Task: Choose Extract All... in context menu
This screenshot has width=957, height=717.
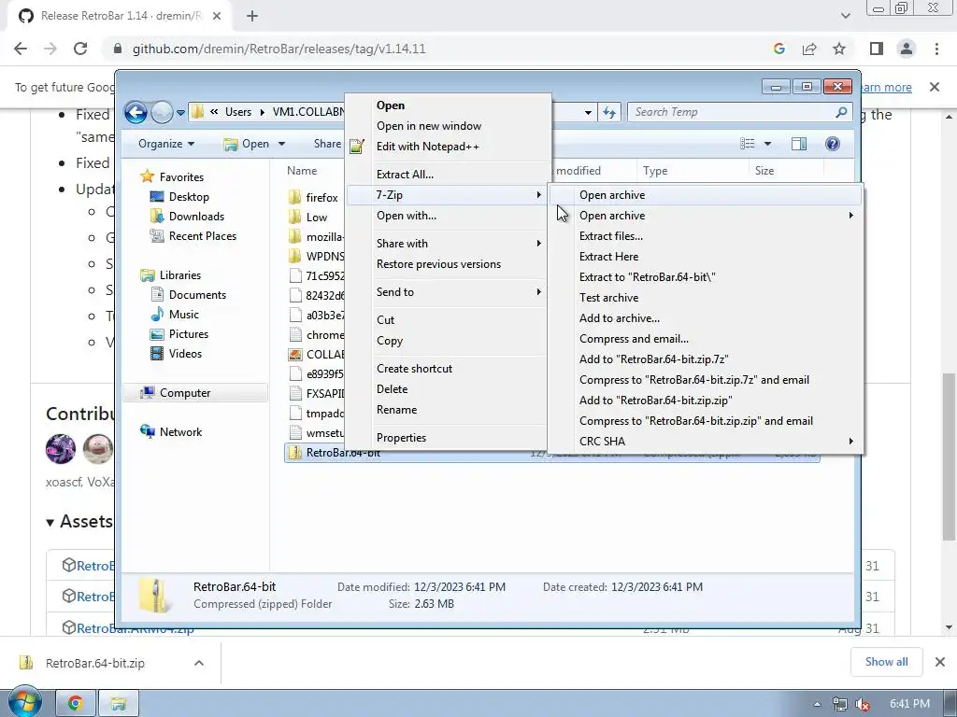Action: pyautogui.click(x=448, y=175)
